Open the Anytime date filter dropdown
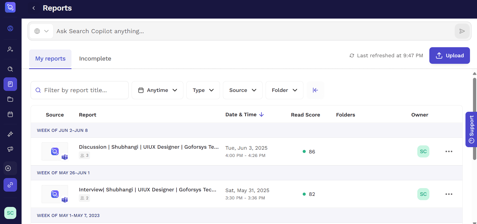This screenshot has height=224, width=477. coord(157,90)
